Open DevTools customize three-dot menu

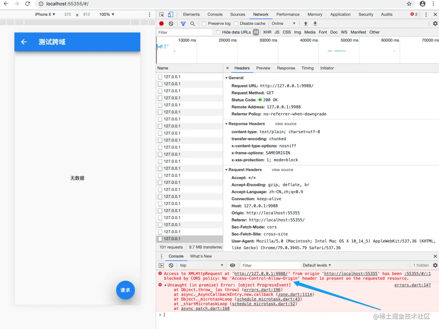click(426, 15)
